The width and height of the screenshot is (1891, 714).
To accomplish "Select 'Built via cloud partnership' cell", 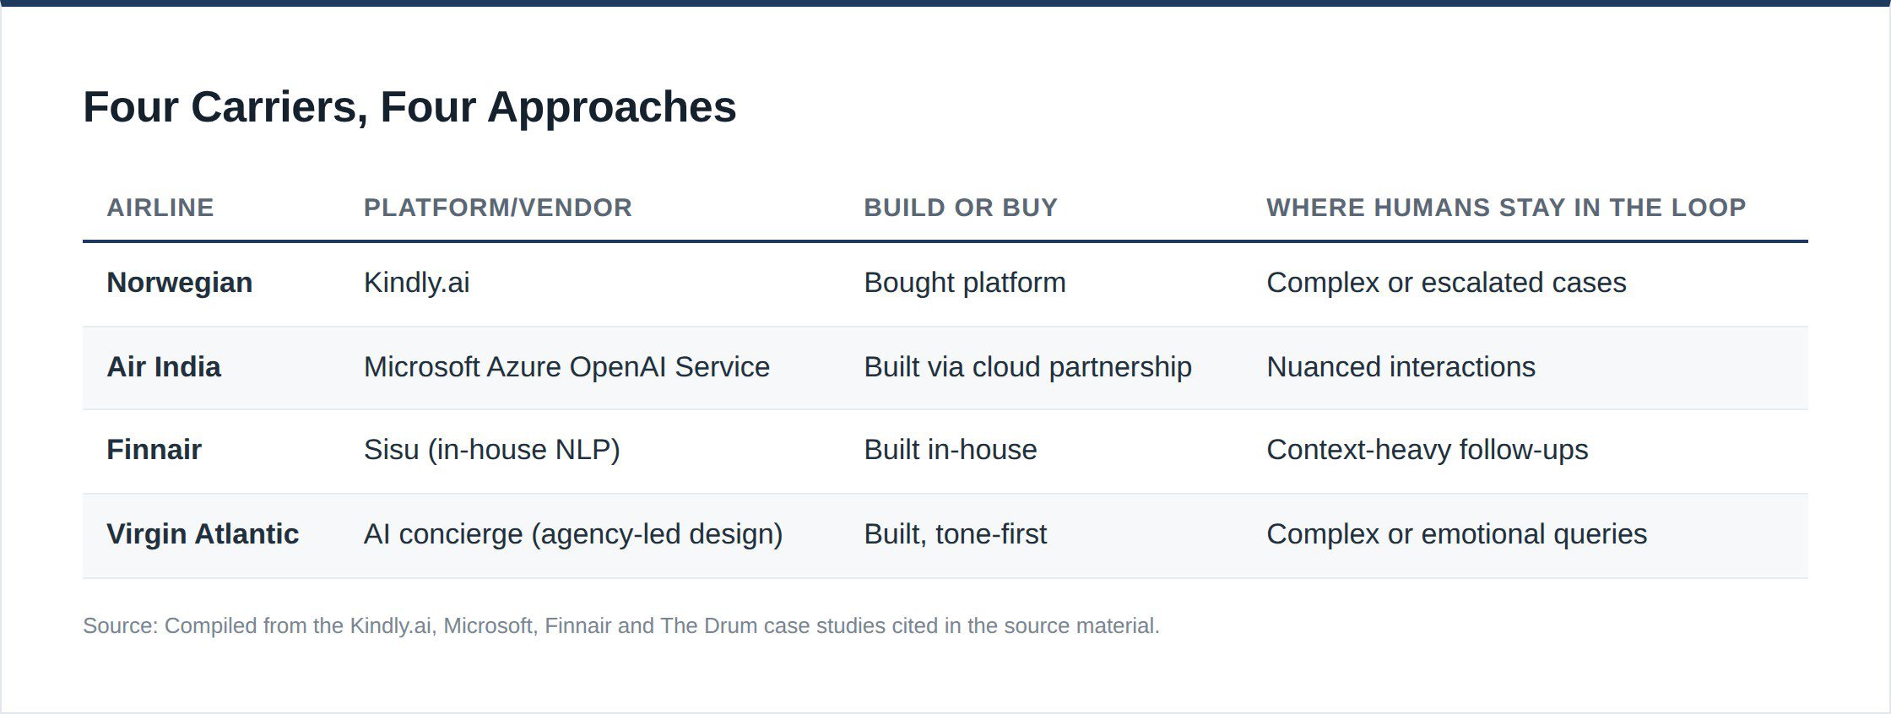I will click(1027, 367).
